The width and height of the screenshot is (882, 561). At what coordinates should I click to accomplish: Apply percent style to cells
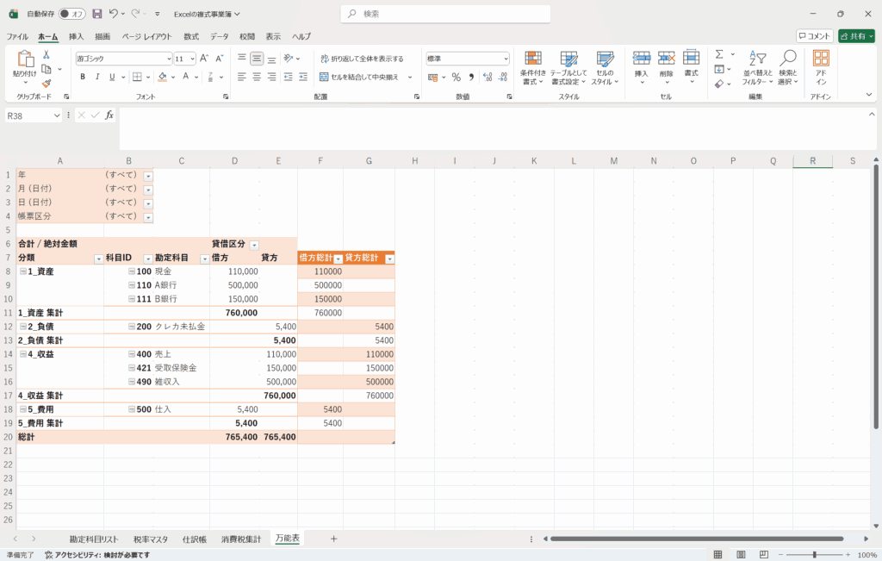[x=456, y=77]
